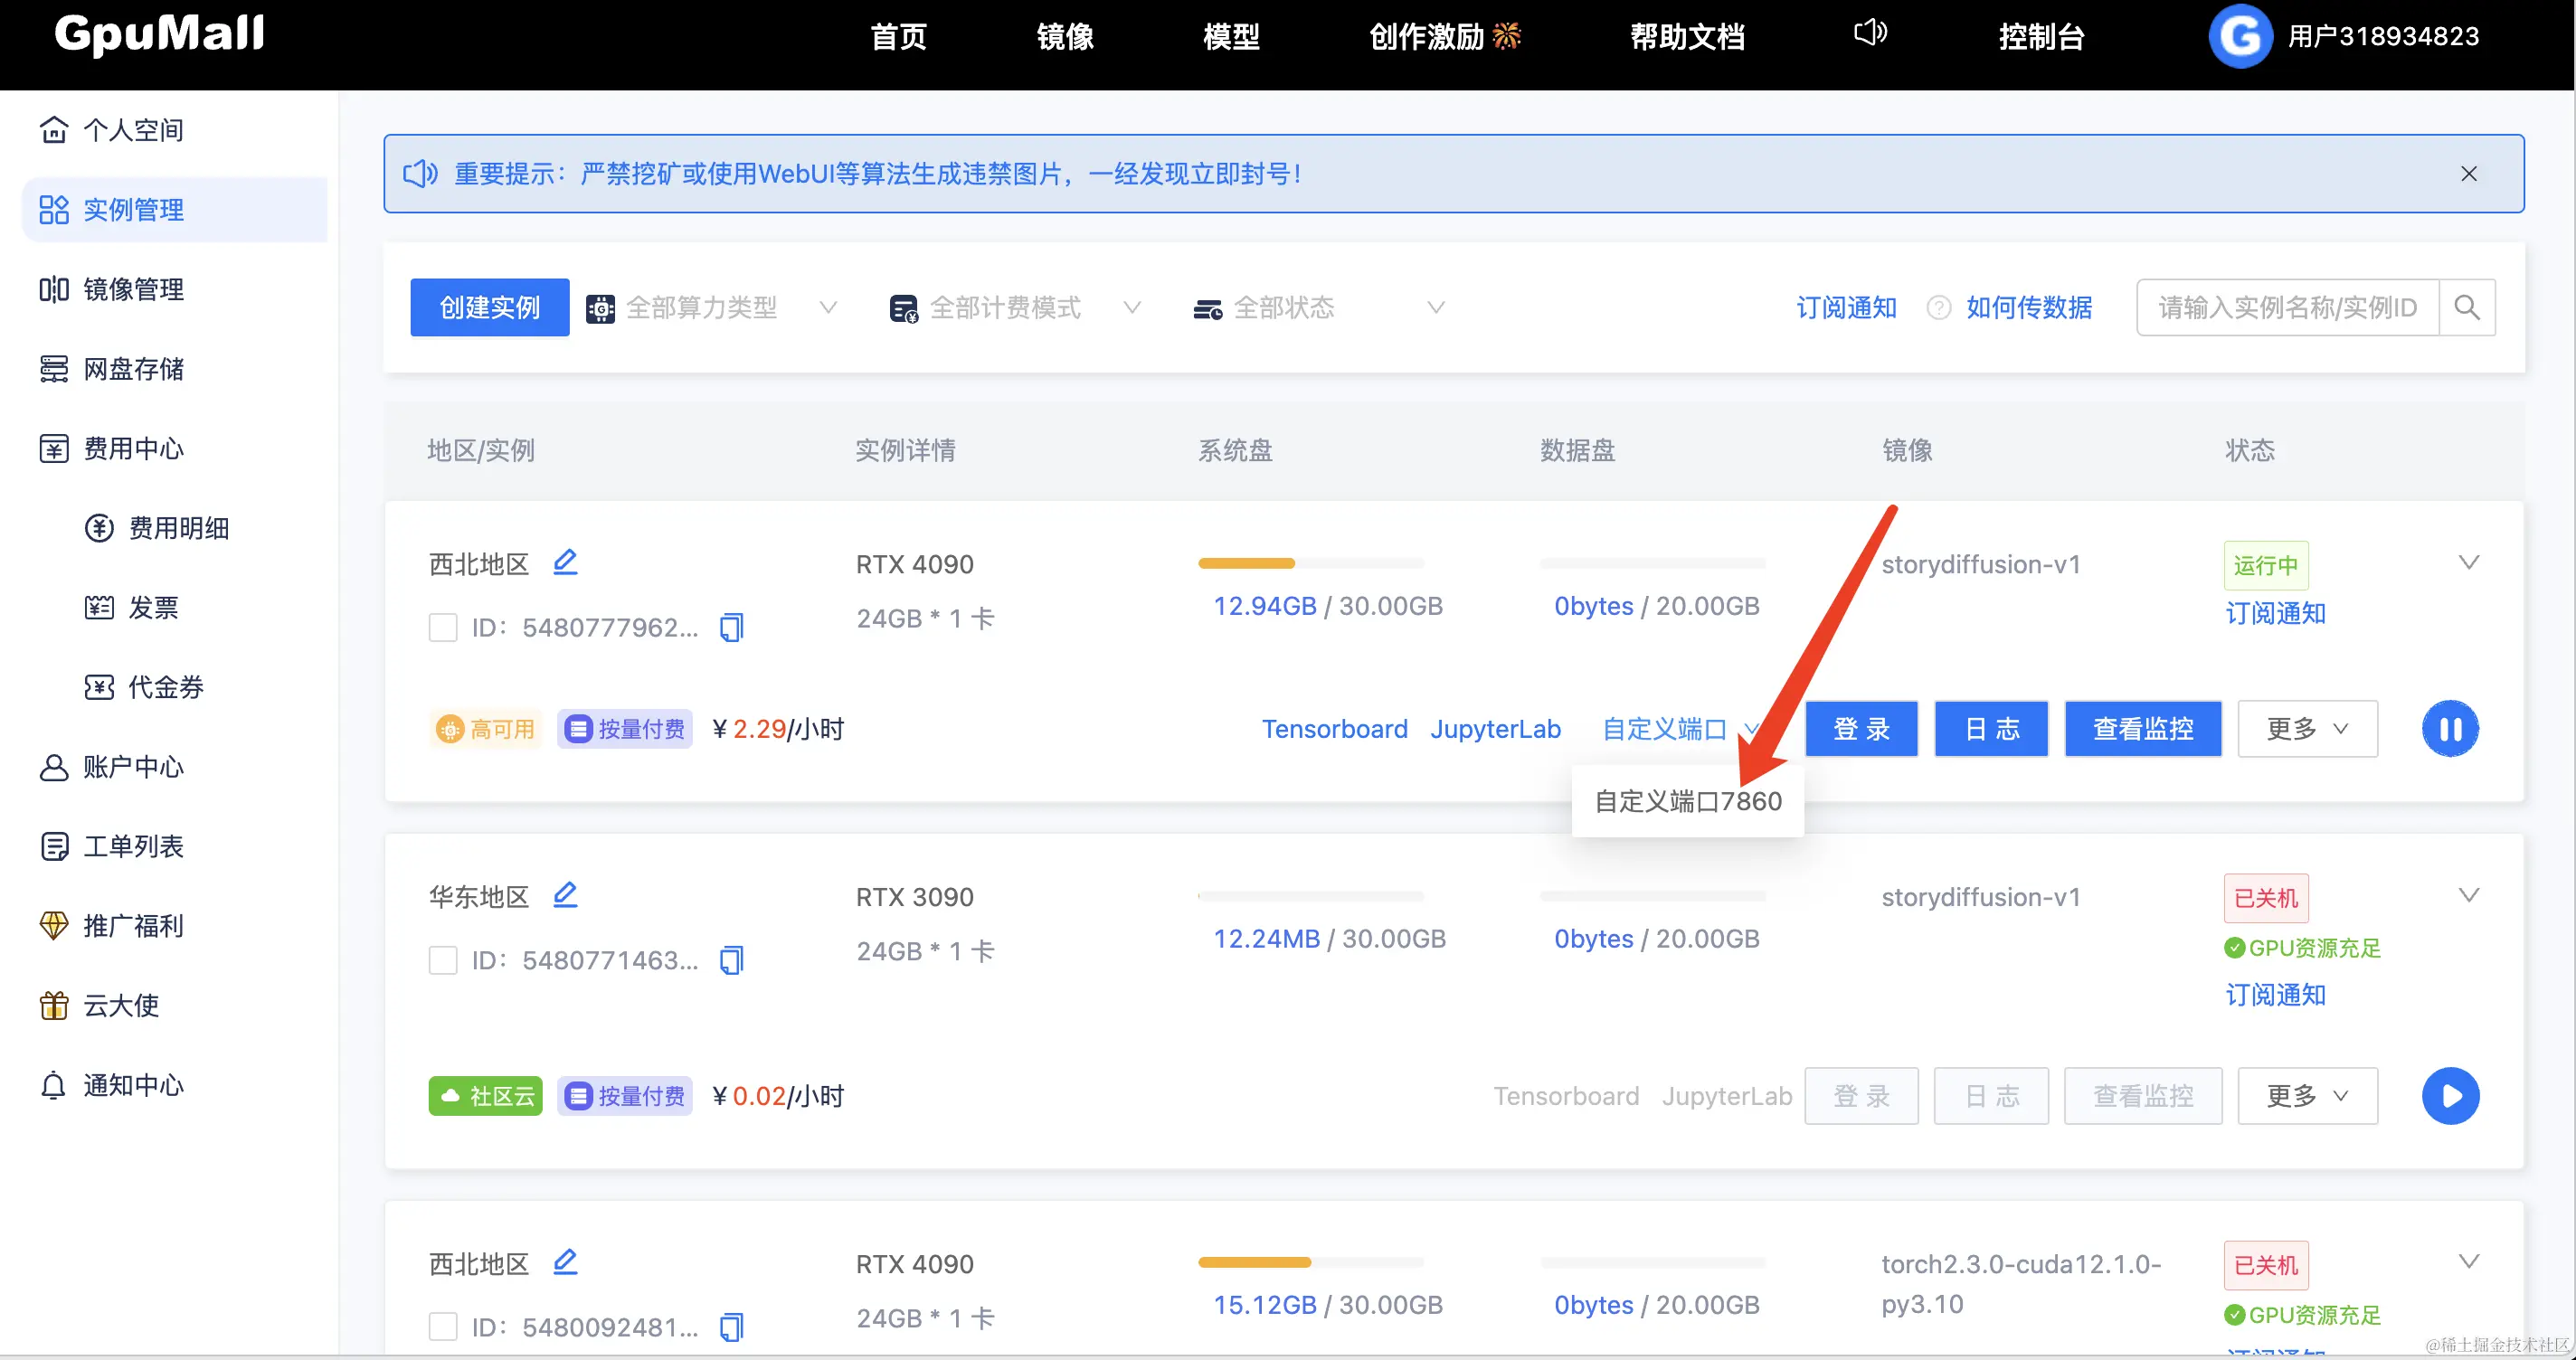
Task: Edit name of 西北地区 storydiffusion instance
Action: click(x=565, y=562)
